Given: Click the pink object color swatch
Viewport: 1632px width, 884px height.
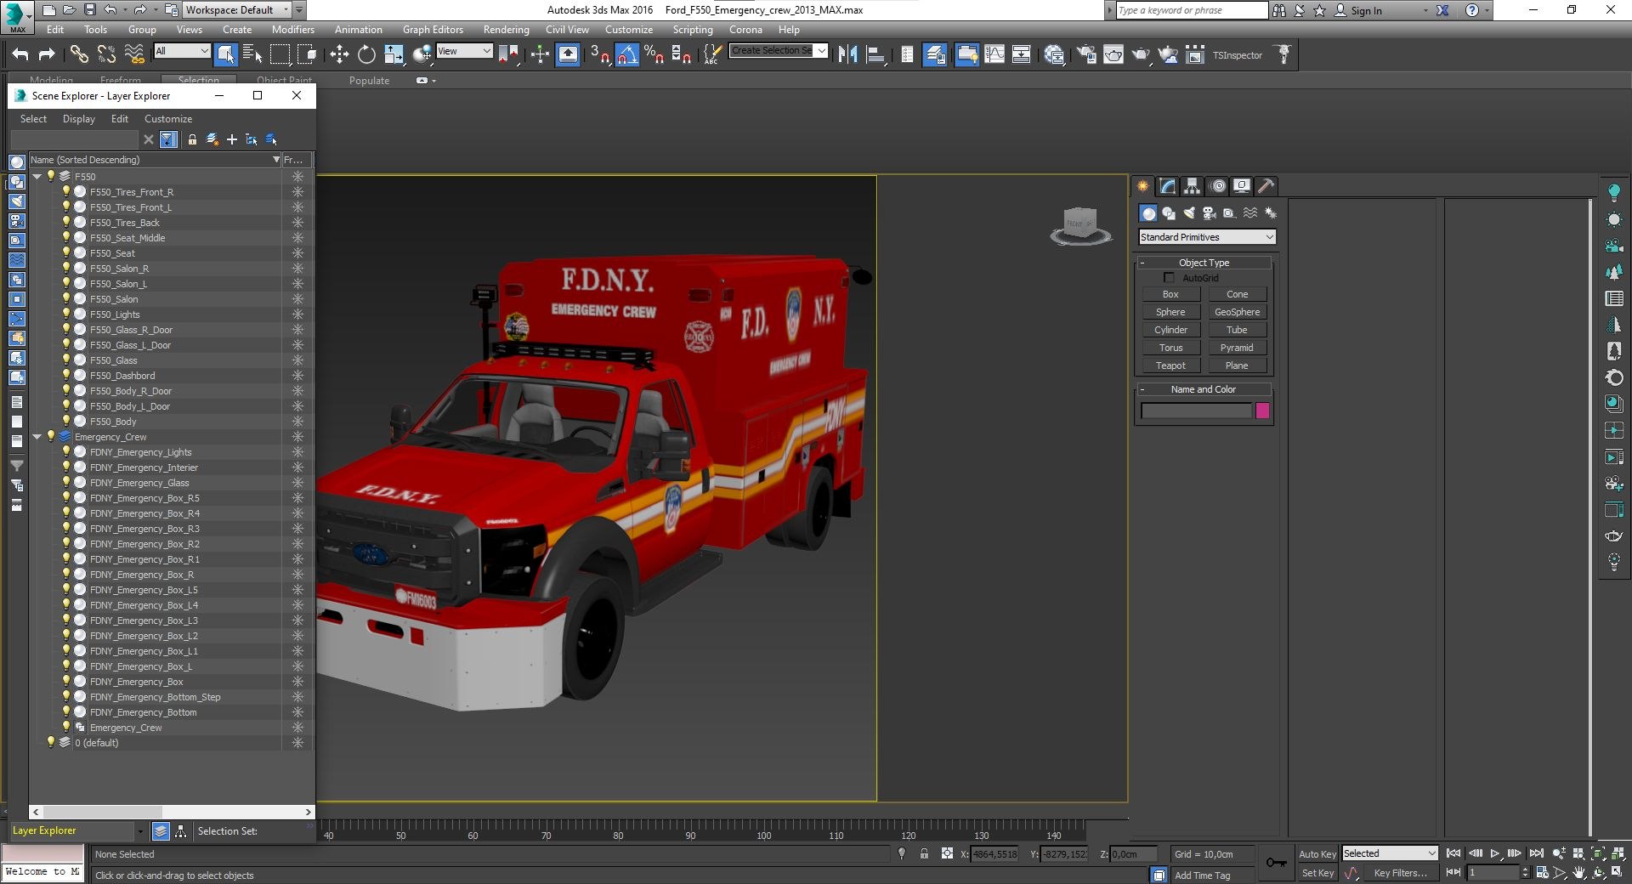Looking at the screenshot, I should [x=1262, y=411].
